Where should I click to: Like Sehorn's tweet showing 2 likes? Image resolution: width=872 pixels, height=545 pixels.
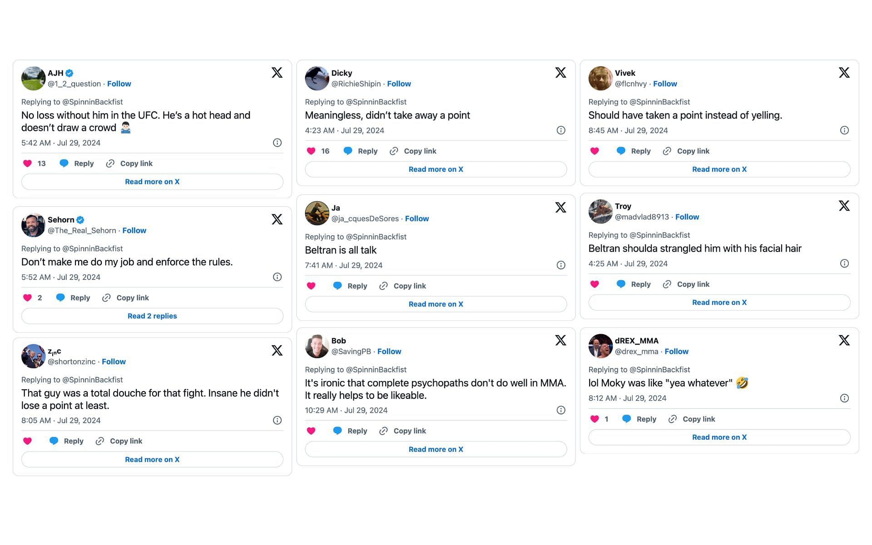click(x=27, y=298)
